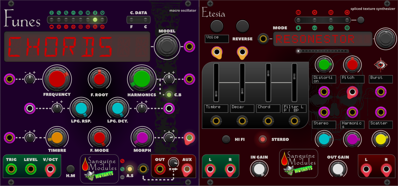
Task: Click the C. DATA F indicator light
Action: coord(131,20)
